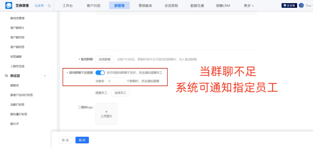Open 群群发 in sidebar

click(14, 86)
